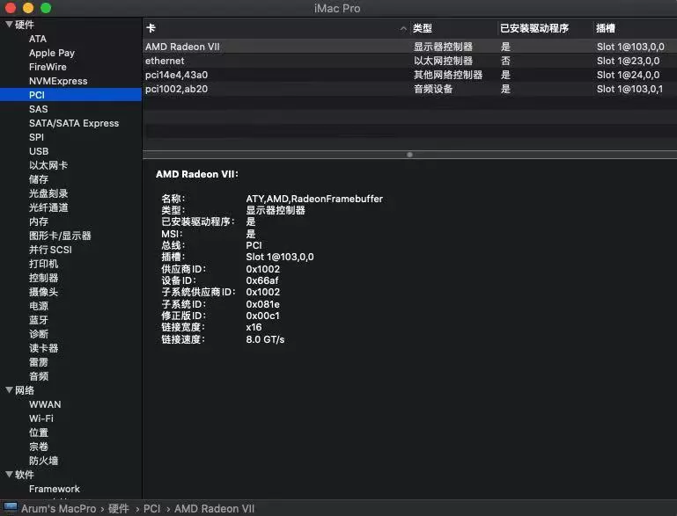Open 宗卷 volumes sidebar item
Image resolution: width=677 pixels, height=516 pixels.
pos(39,447)
